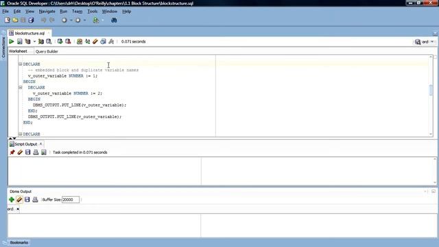Close the Script Output tab
Screen dimensions: 439x247
[40, 144]
